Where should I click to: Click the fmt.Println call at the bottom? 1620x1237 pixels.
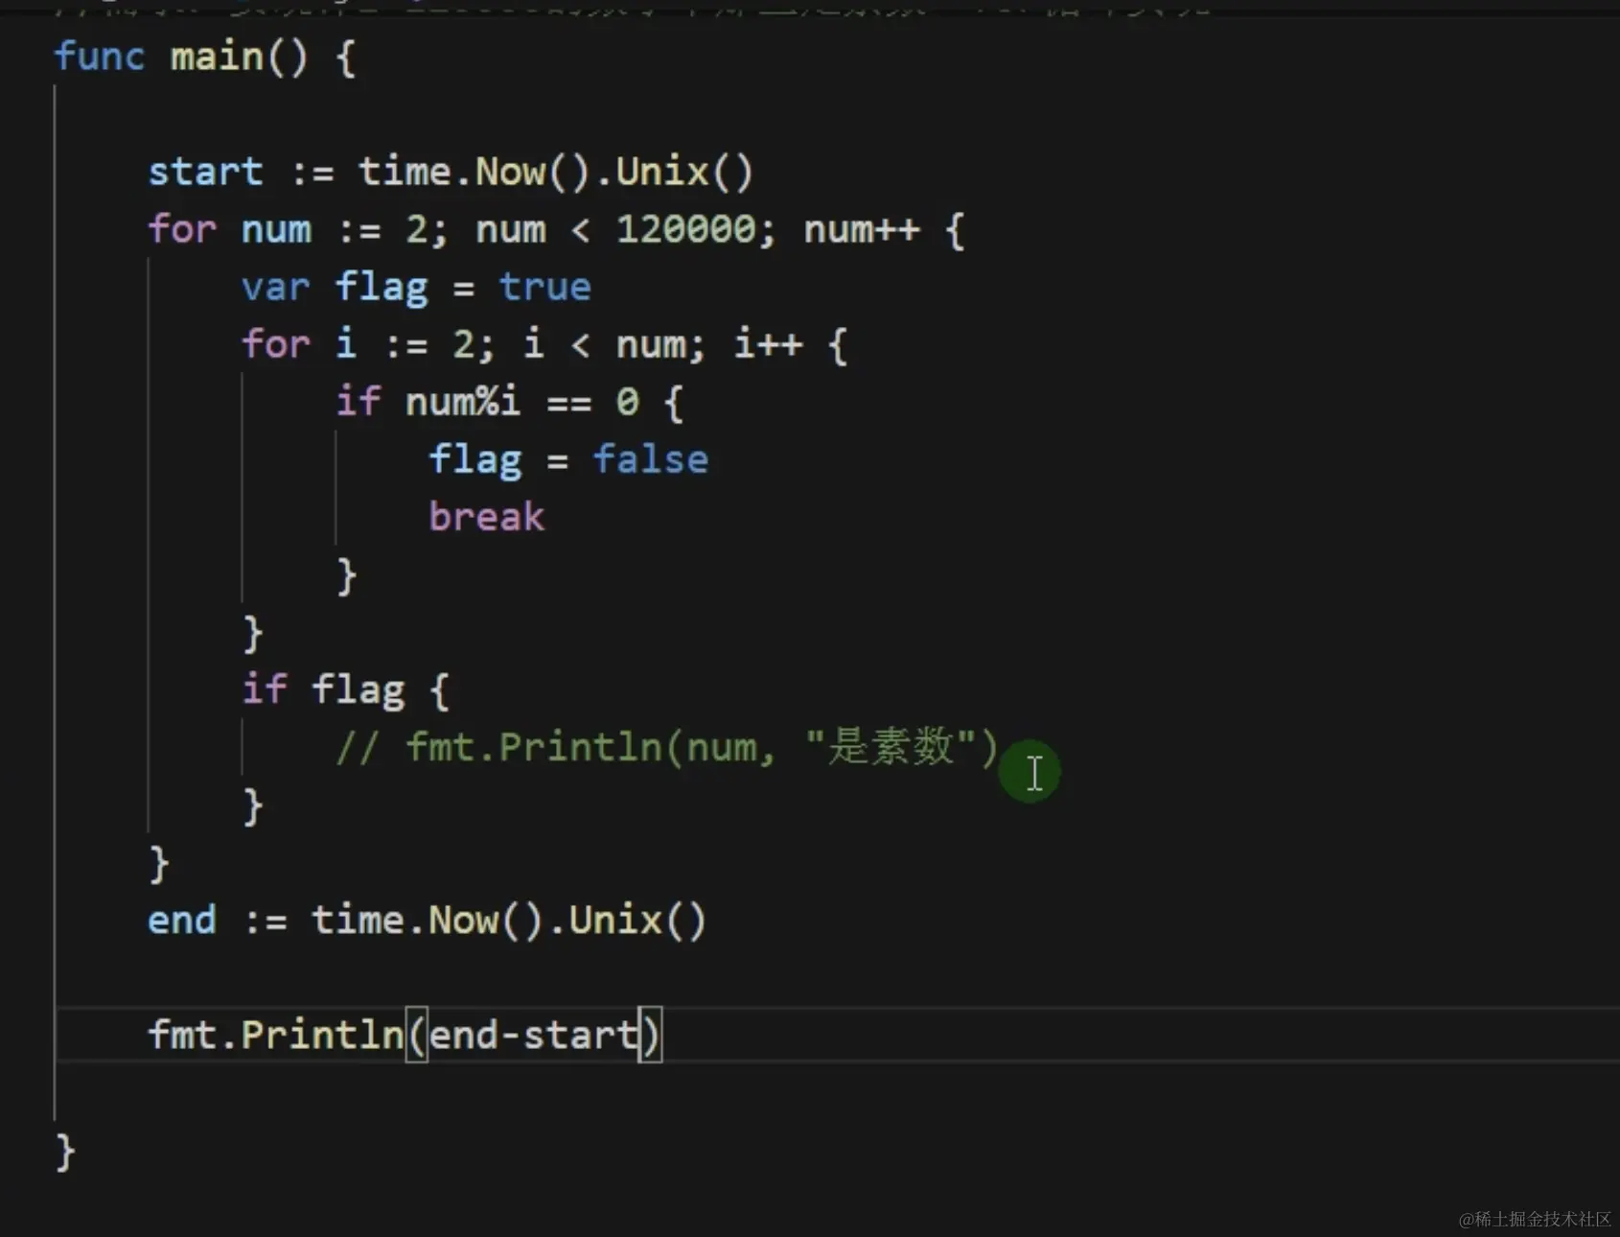coord(276,1034)
